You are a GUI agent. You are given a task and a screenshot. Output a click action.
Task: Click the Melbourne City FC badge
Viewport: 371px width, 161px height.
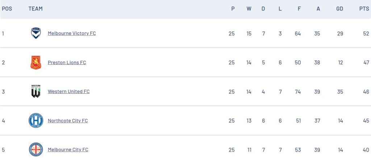[36, 149]
